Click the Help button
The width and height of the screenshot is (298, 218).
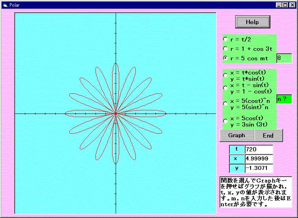click(x=253, y=22)
